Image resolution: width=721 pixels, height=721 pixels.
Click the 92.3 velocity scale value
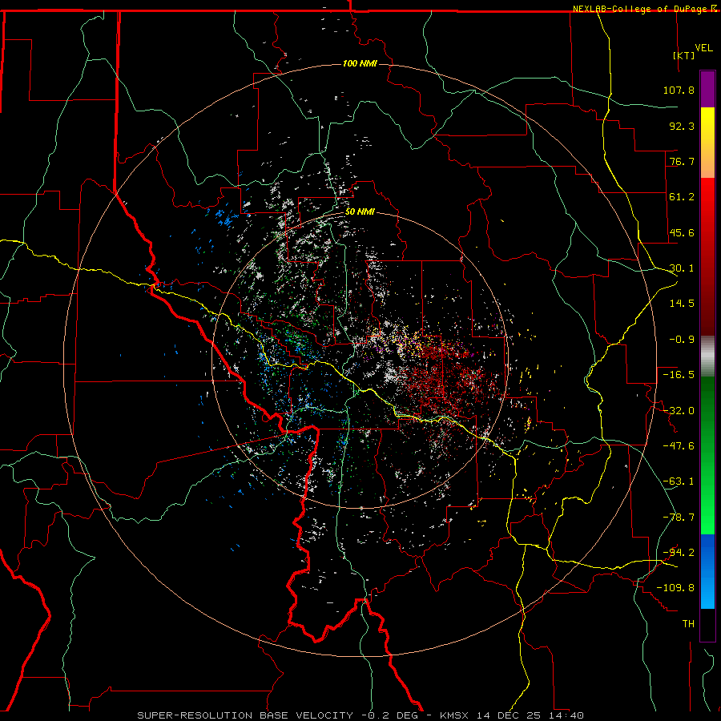682,126
